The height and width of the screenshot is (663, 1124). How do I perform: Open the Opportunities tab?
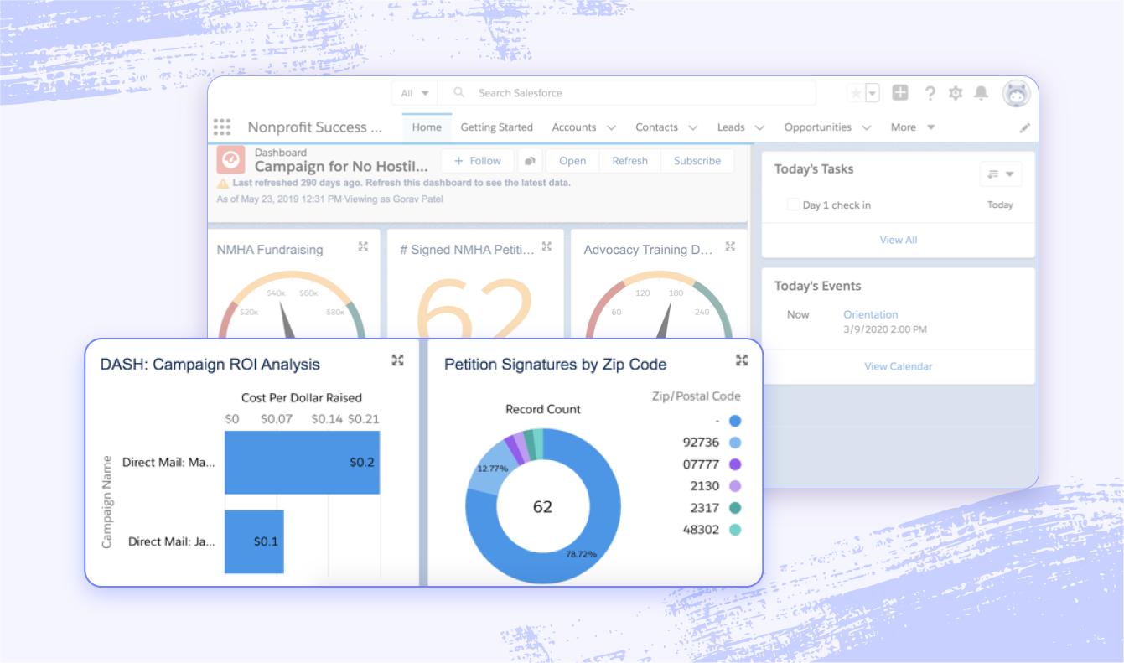click(x=818, y=127)
